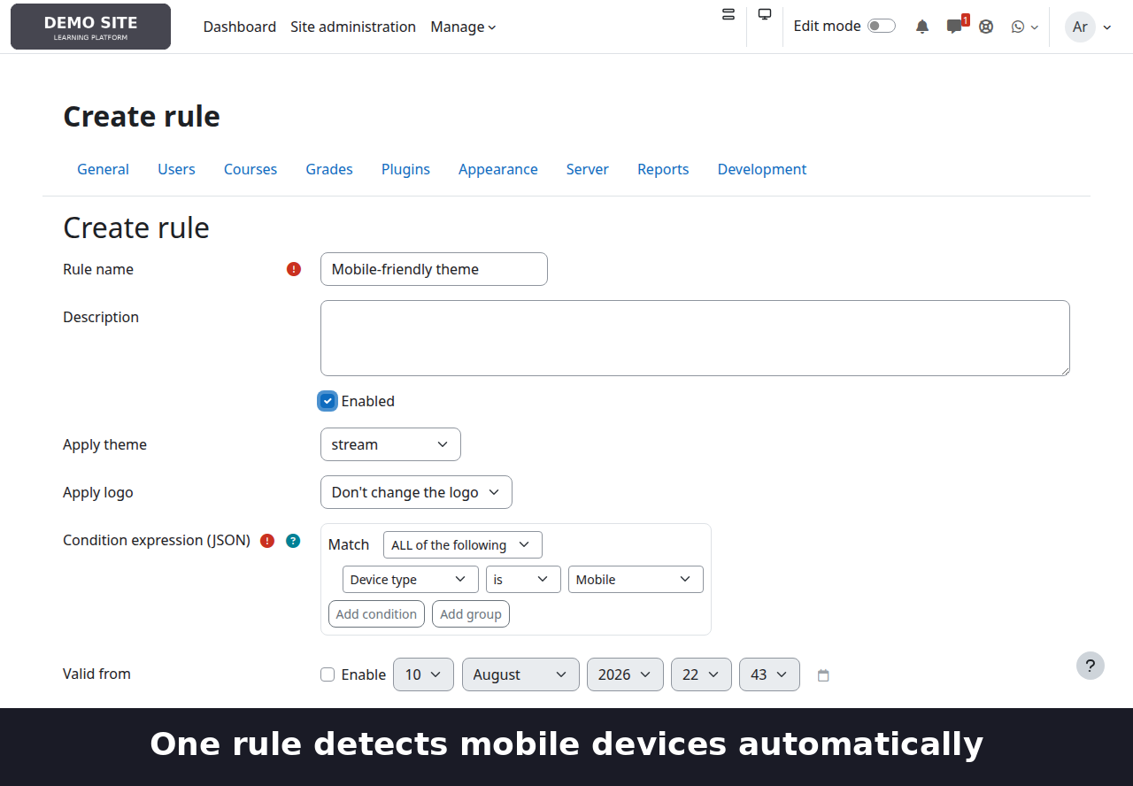1133x786 pixels.
Task: Switch to the Users tab
Action: (x=176, y=169)
